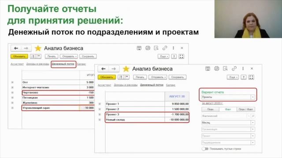282x158 pixels.
Task: Click preview magnifier icon in rear window header
Action: [156, 48]
